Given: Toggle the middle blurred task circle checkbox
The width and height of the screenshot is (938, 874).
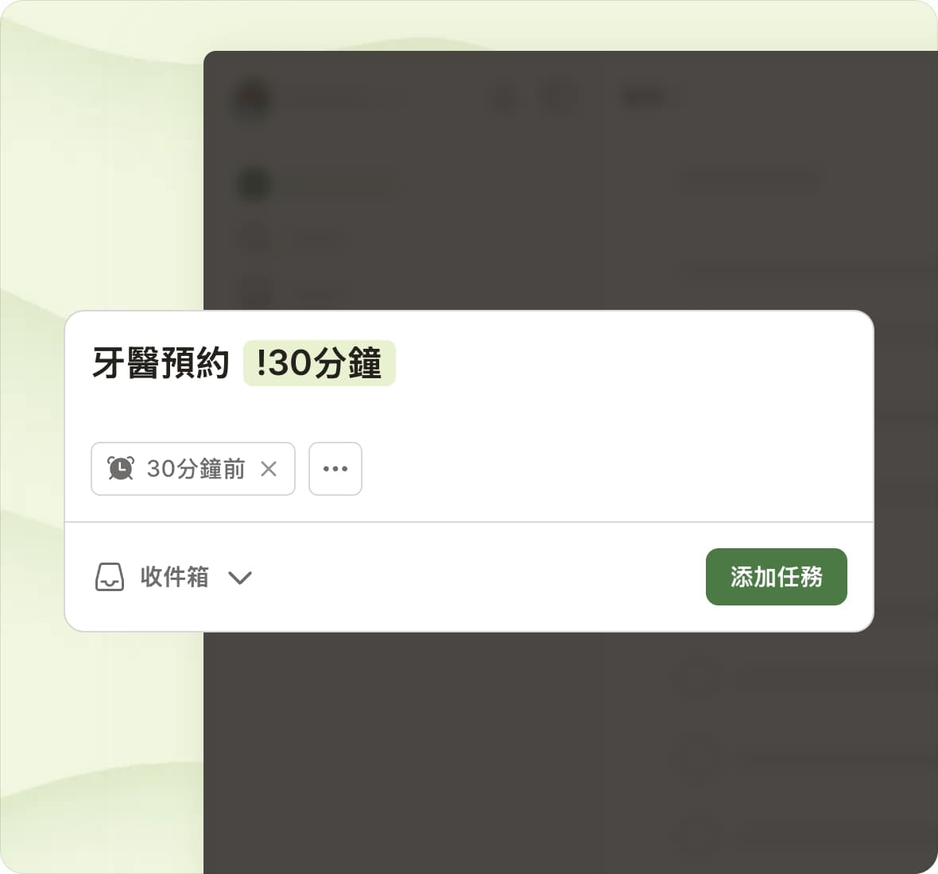Looking at the screenshot, I should pyautogui.click(x=697, y=755).
